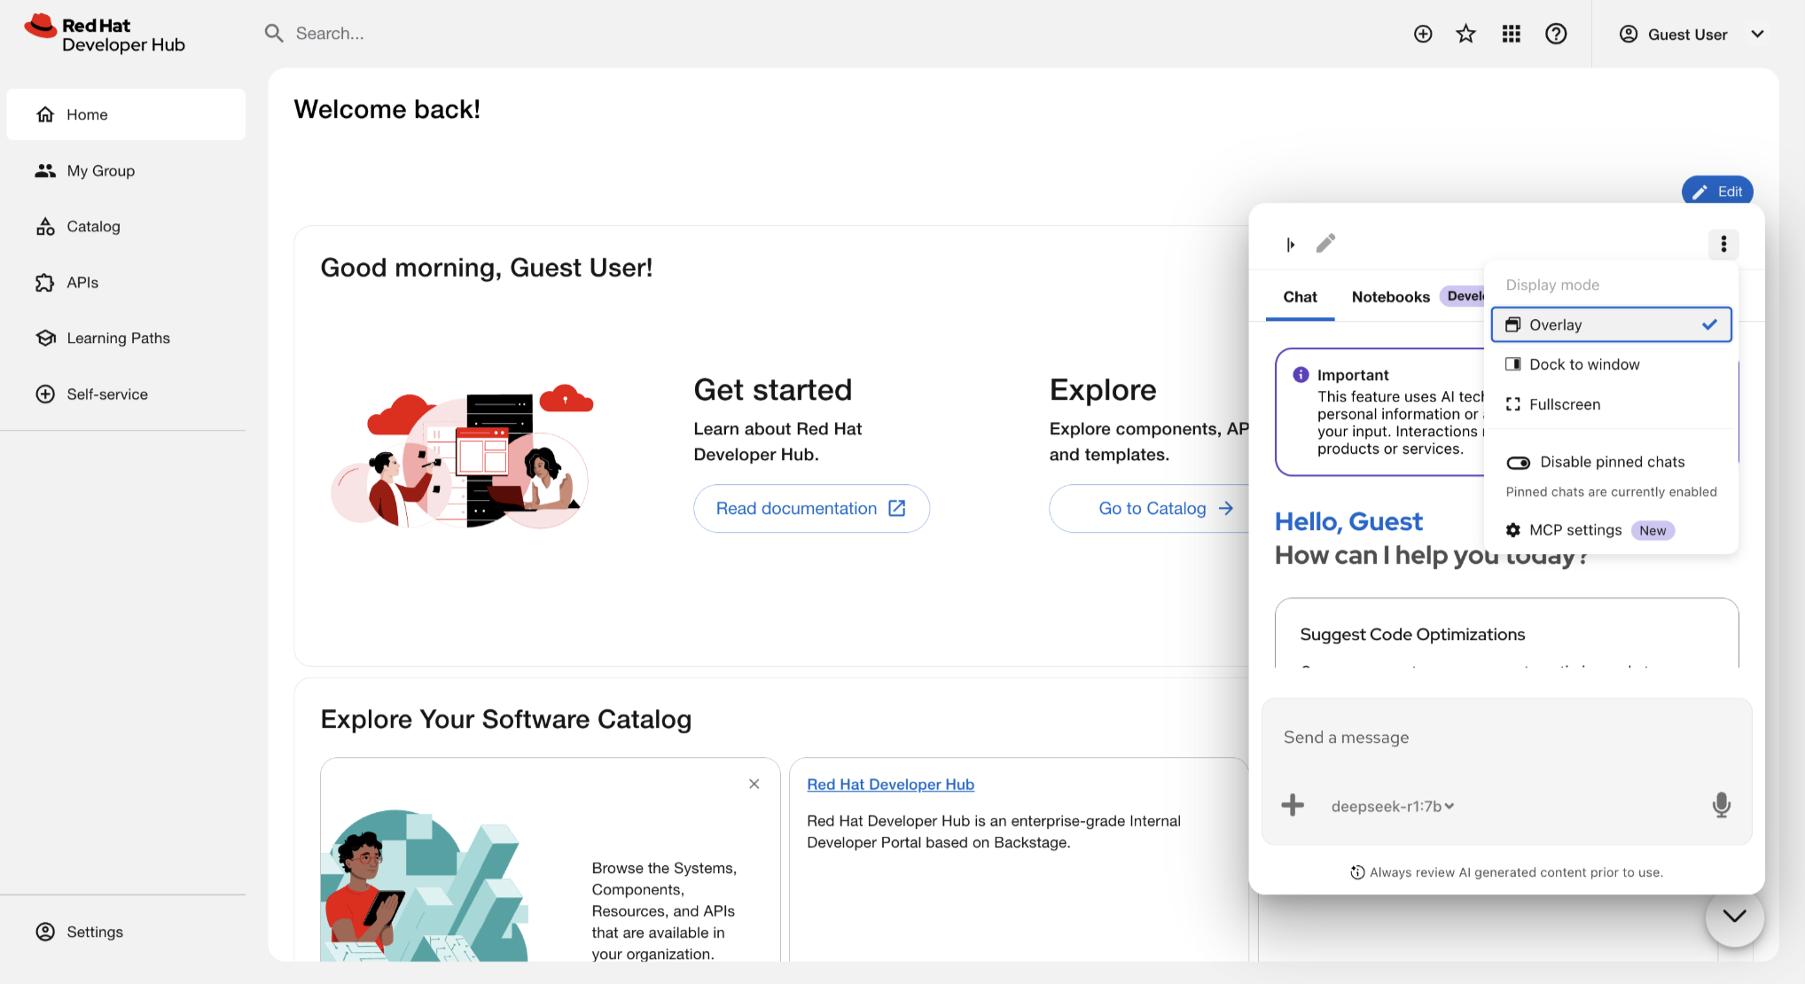Click the attach plus icon in chat
1805x984 pixels.
(x=1293, y=805)
